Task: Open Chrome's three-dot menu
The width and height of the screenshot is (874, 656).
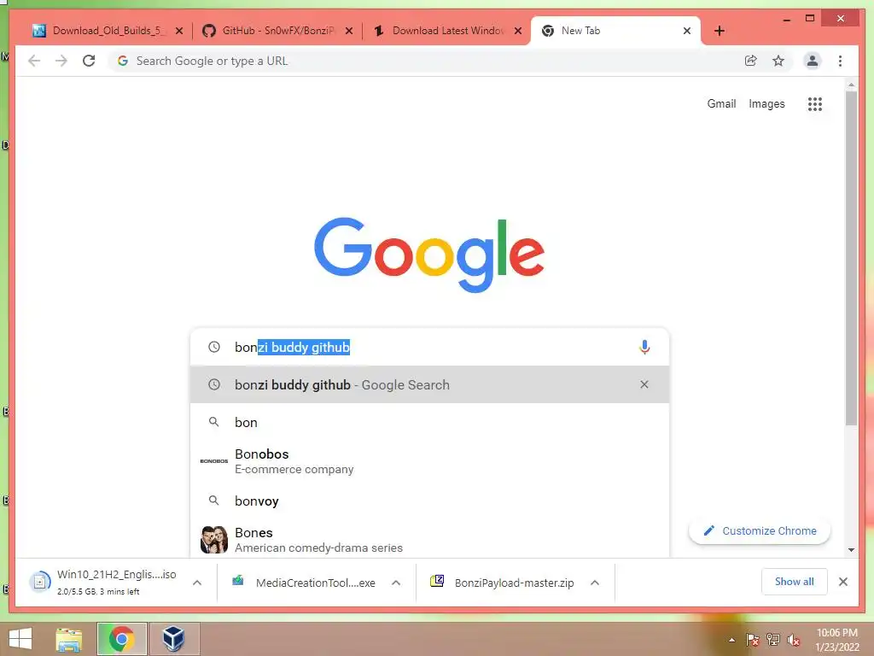Action: pos(840,61)
